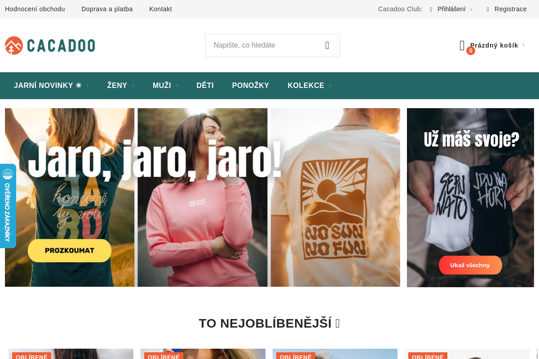The height and width of the screenshot is (359, 539).
Task: Expand the ŽENY menu chevron
Action: coord(133,85)
